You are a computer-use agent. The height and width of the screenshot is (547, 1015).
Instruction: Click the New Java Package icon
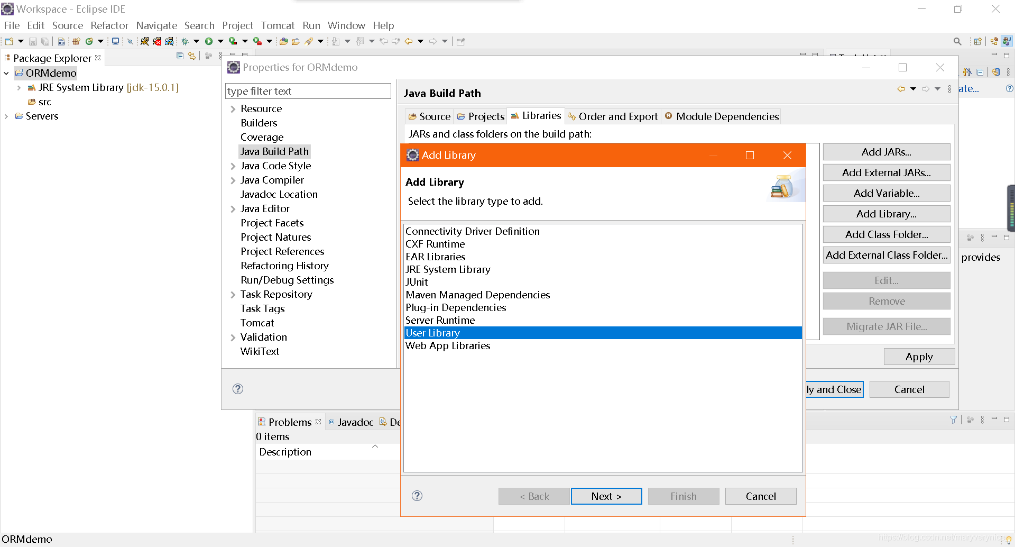click(x=76, y=41)
